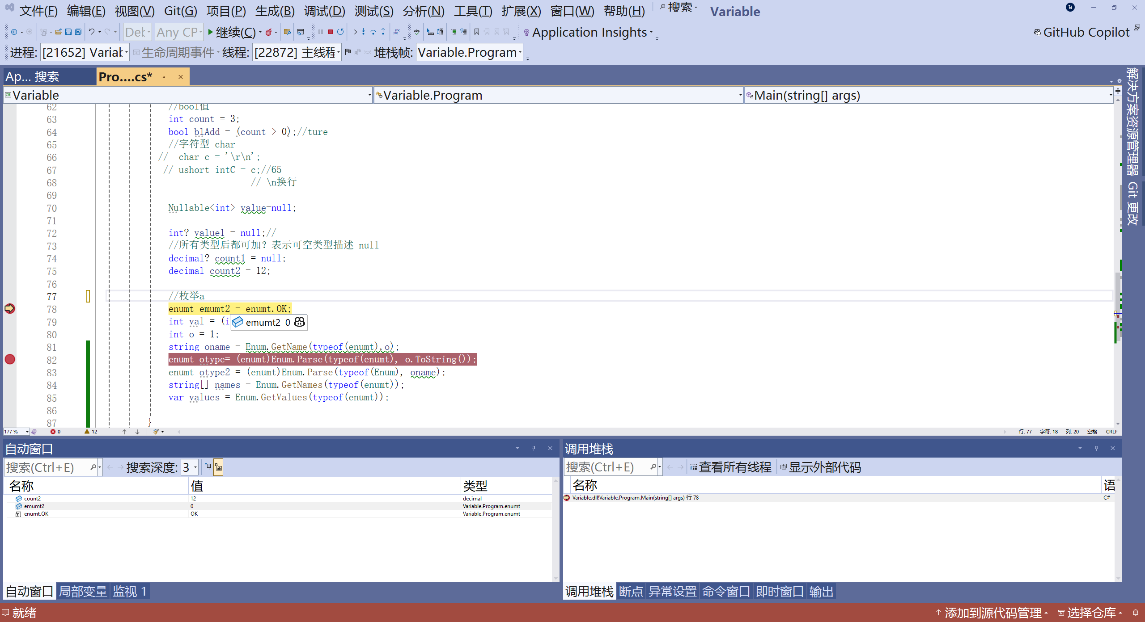This screenshot has height=622, width=1145.
Task: Click GitHub Copilot icon in emumt2 datatip
Action: pos(300,322)
